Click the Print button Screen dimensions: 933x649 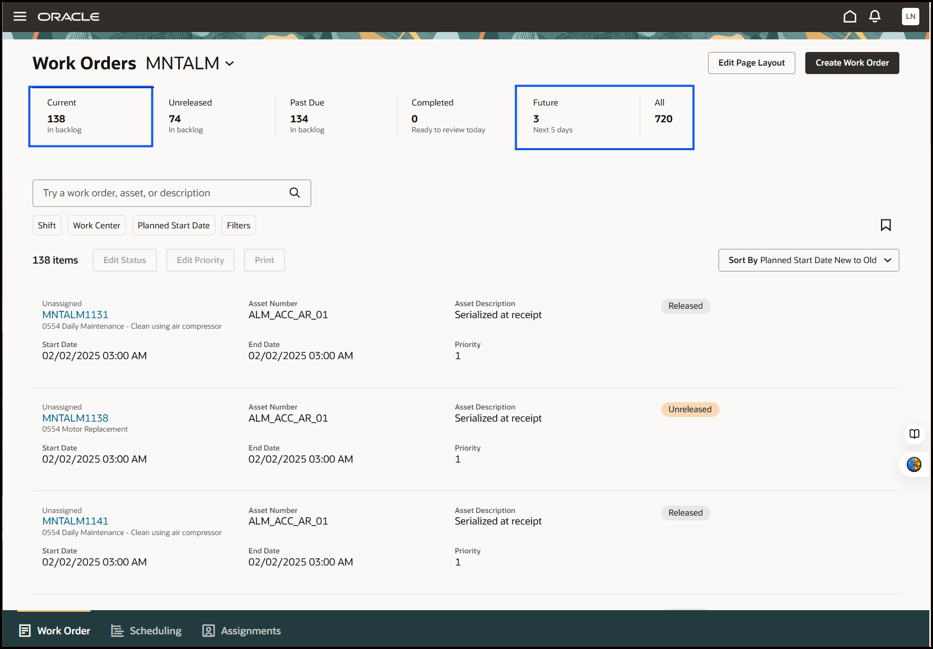tap(264, 260)
